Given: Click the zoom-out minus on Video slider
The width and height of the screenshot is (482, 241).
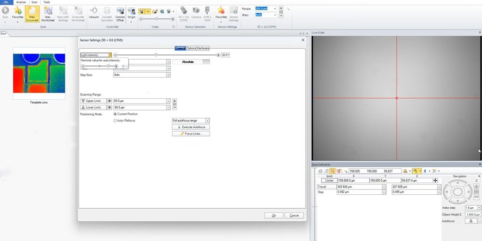Looking at the screenshot, I should [x=141, y=19].
